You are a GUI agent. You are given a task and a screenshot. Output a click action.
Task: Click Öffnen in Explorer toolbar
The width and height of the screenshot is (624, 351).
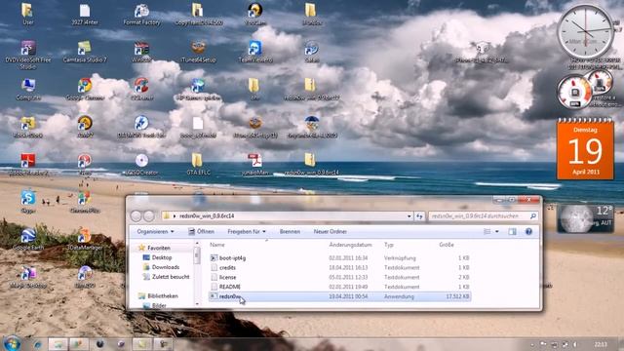click(x=202, y=232)
